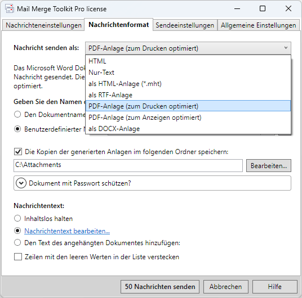Open the Sendeeinstellungen tab
This screenshot has width=302, height=298.
coord(185,25)
